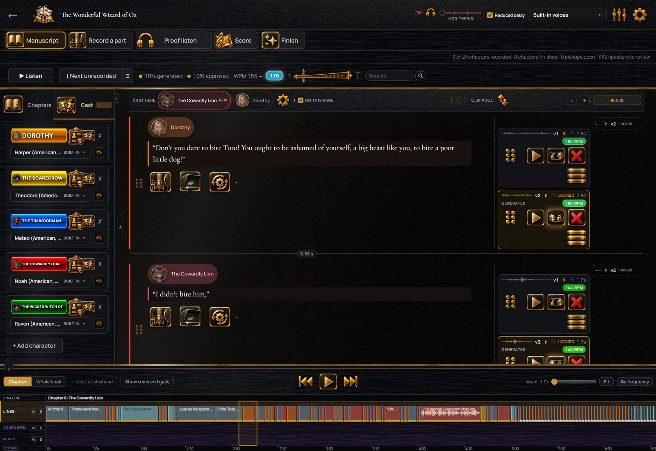Viewport: 656px width, 451px height.
Task: Toggle the On This Page checkbox
Action: tap(301, 100)
